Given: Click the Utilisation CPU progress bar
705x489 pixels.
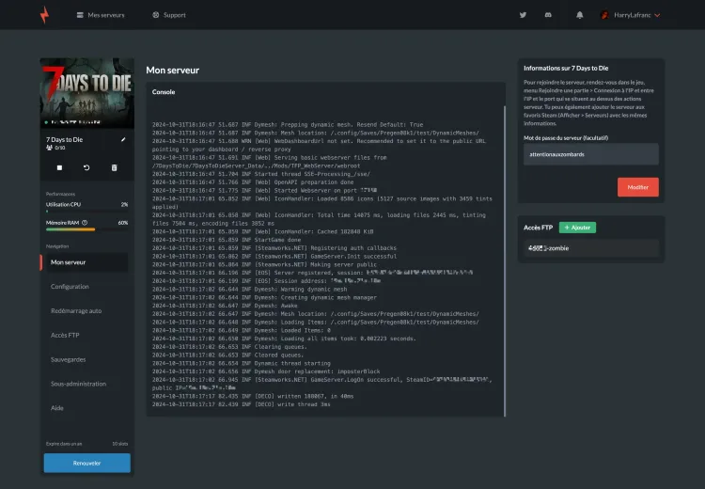Looking at the screenshot, I should pos(86,211).
